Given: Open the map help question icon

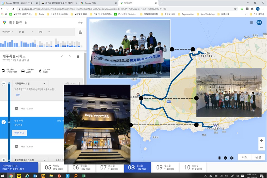Looking at the screenshot, I should tap(225, 158).
